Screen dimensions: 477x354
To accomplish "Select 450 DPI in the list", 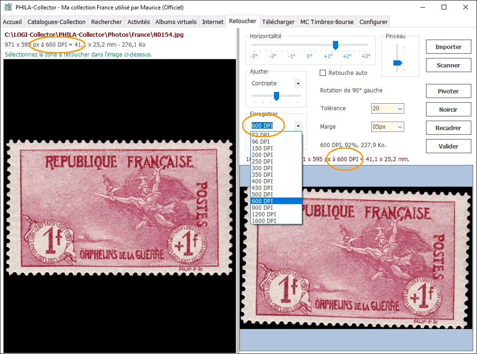I will pos(276,188).
